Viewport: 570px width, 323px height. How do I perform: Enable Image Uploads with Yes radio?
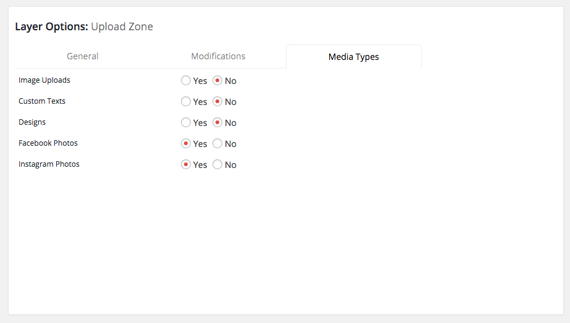186,81
